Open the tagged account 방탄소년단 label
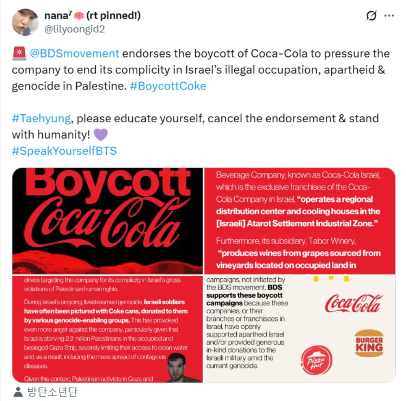Viewport: 406px width, 401px height. tap(52, 392)
